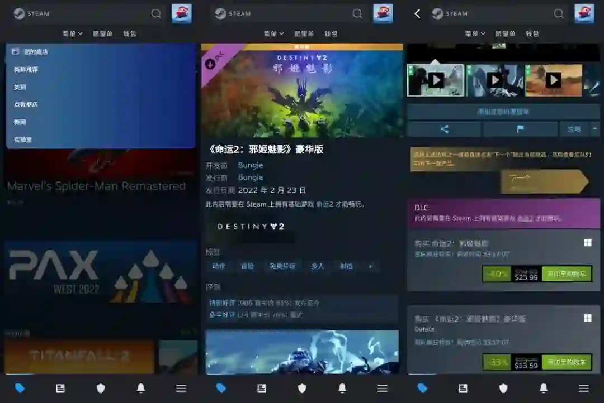Open profile avatar on the purchase options screen

[x=584, y=13]
